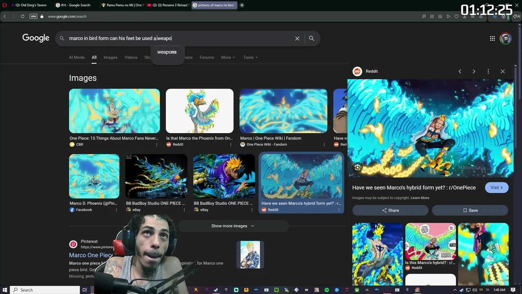Open options menu for Fandom wiki result
The width and height of the screenshot is (522, 294).
click(x=324, y=145)
